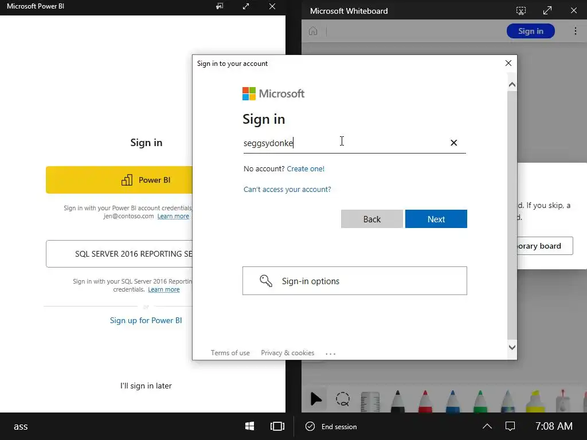Select the yellow highlighter in Whiteboard

[x=535, y=401]
